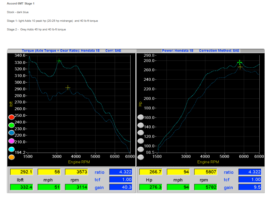Click the green 332.4 torque value field

click(22, 187)
